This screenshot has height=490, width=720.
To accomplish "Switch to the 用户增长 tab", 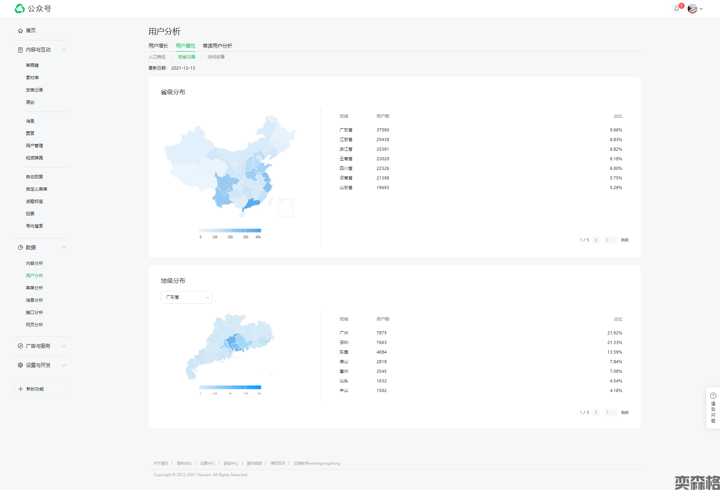I will [x=158, y=46].
